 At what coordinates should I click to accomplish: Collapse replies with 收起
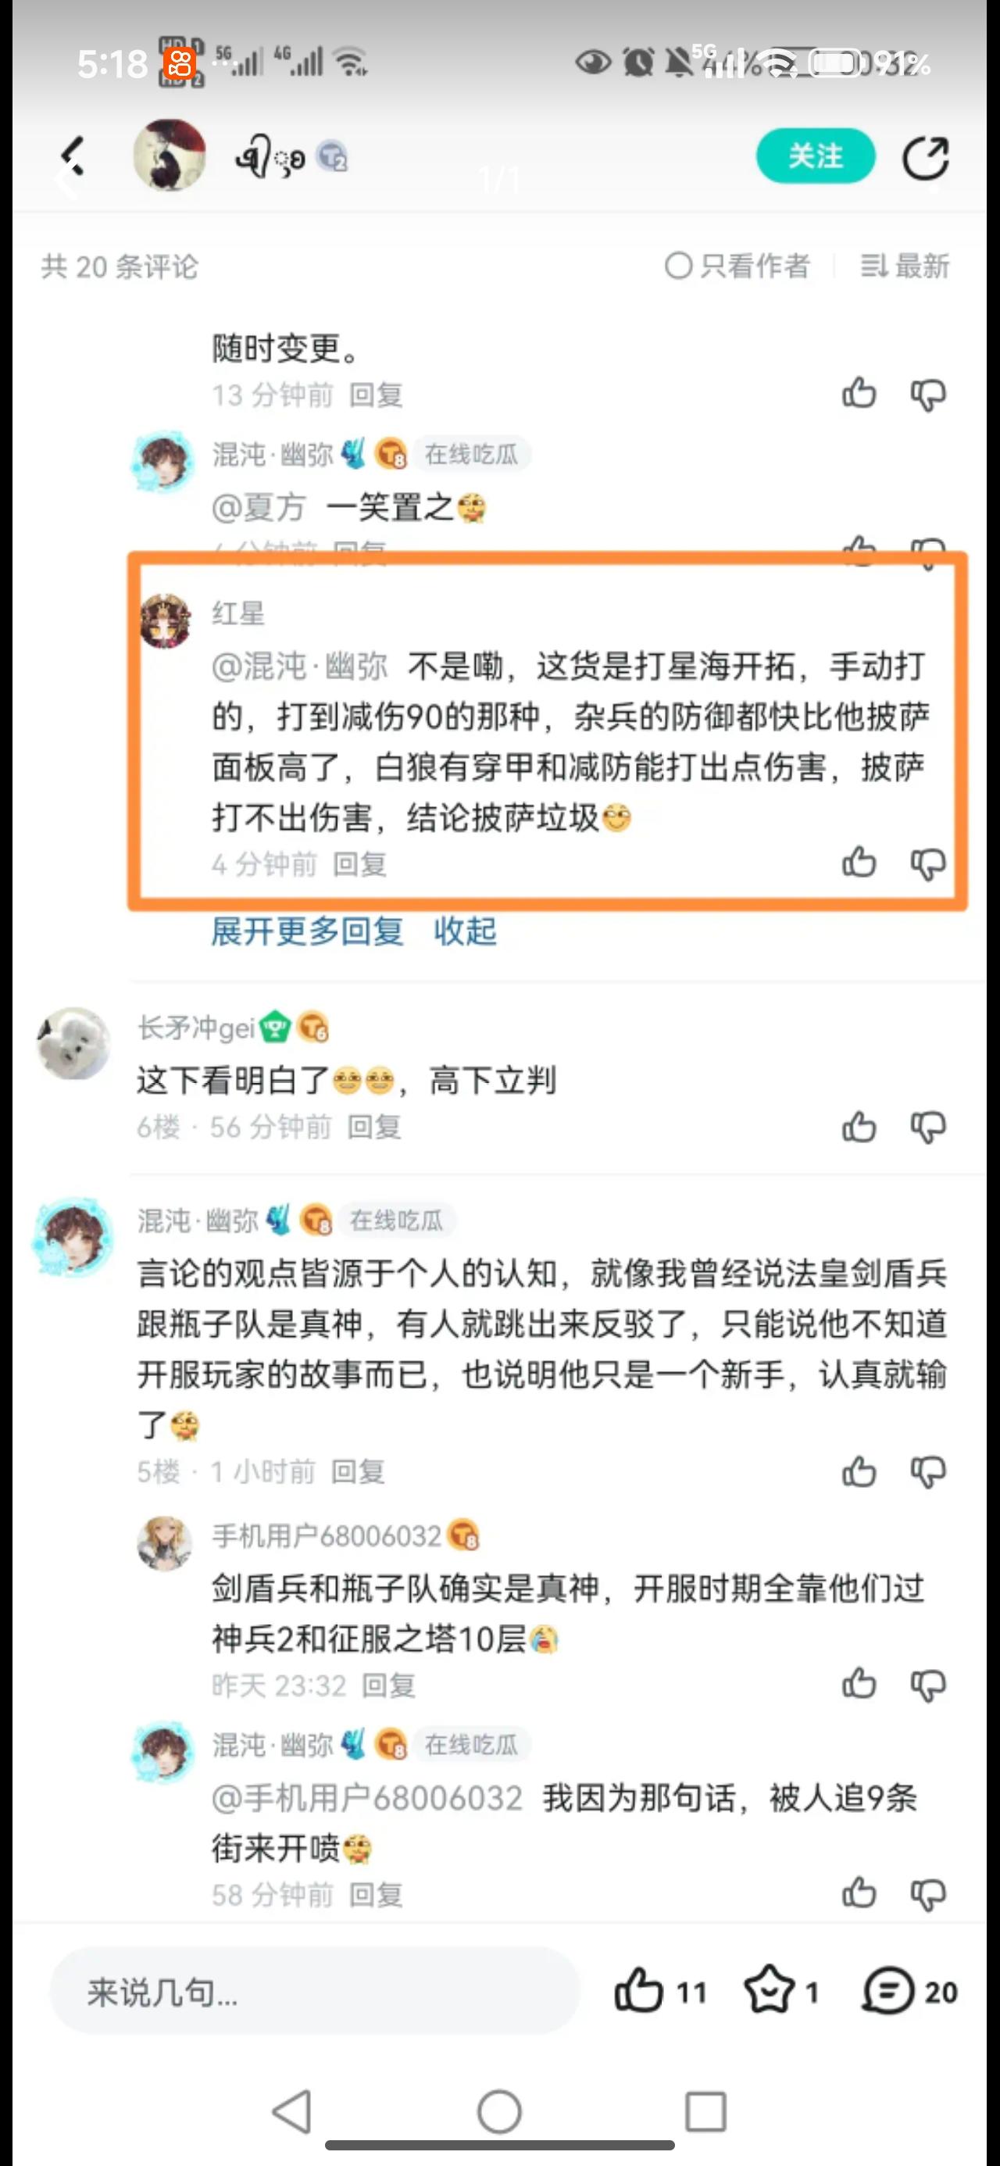point(465,931)
